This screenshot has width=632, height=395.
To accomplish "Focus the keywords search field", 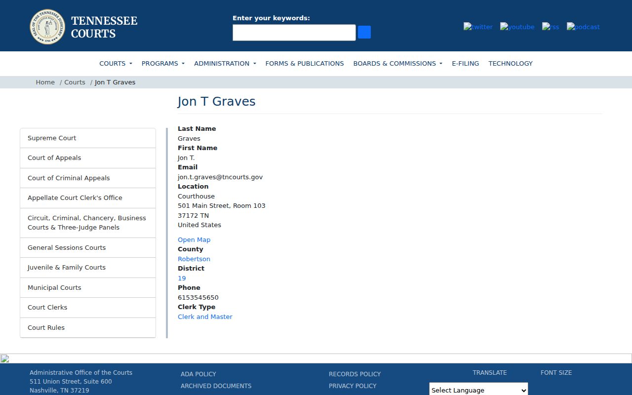I will tap(294, 33).
